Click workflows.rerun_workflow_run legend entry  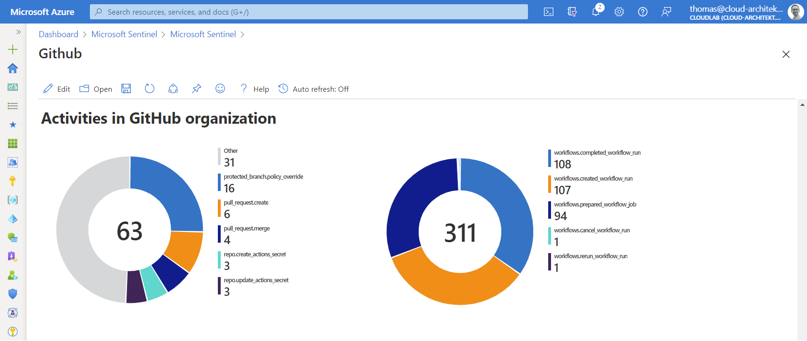[588, 262]
